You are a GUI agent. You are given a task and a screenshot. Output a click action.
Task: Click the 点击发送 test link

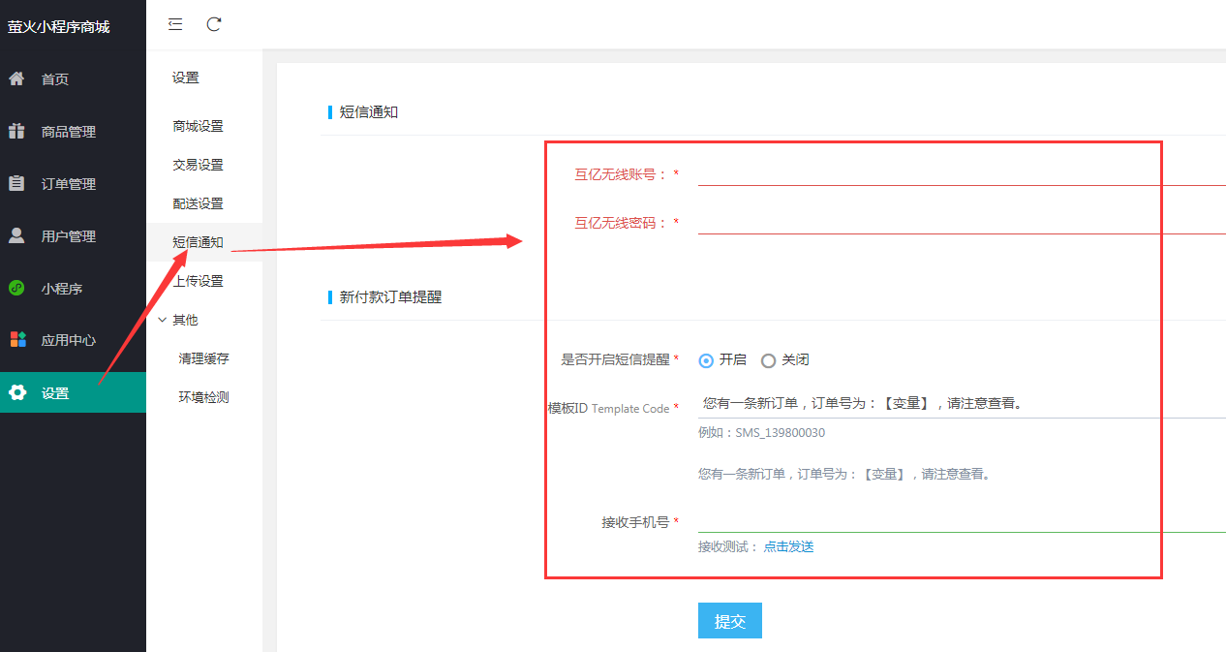(x=788, y=546)
